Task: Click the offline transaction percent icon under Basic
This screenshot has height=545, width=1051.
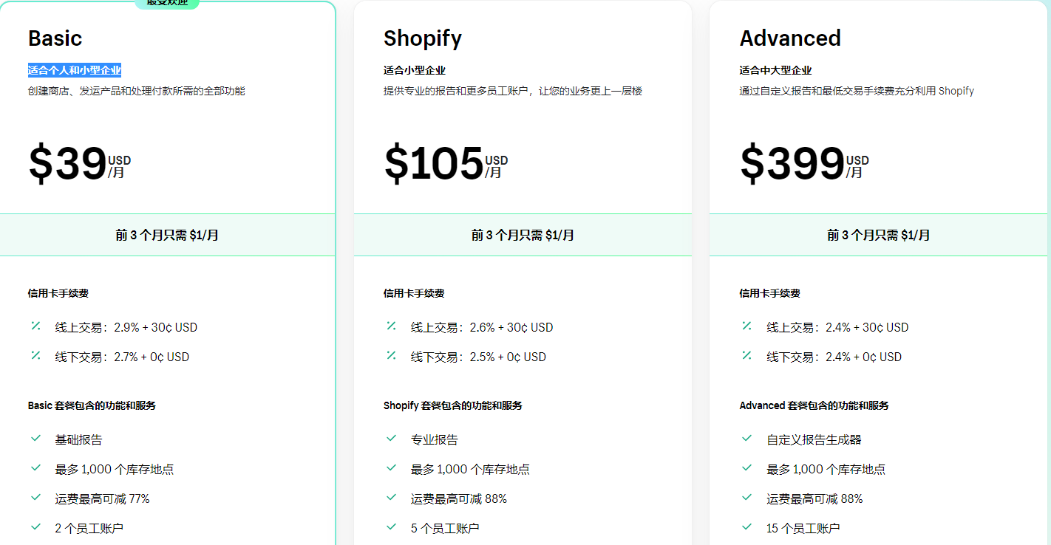Action: pos(35,356)
